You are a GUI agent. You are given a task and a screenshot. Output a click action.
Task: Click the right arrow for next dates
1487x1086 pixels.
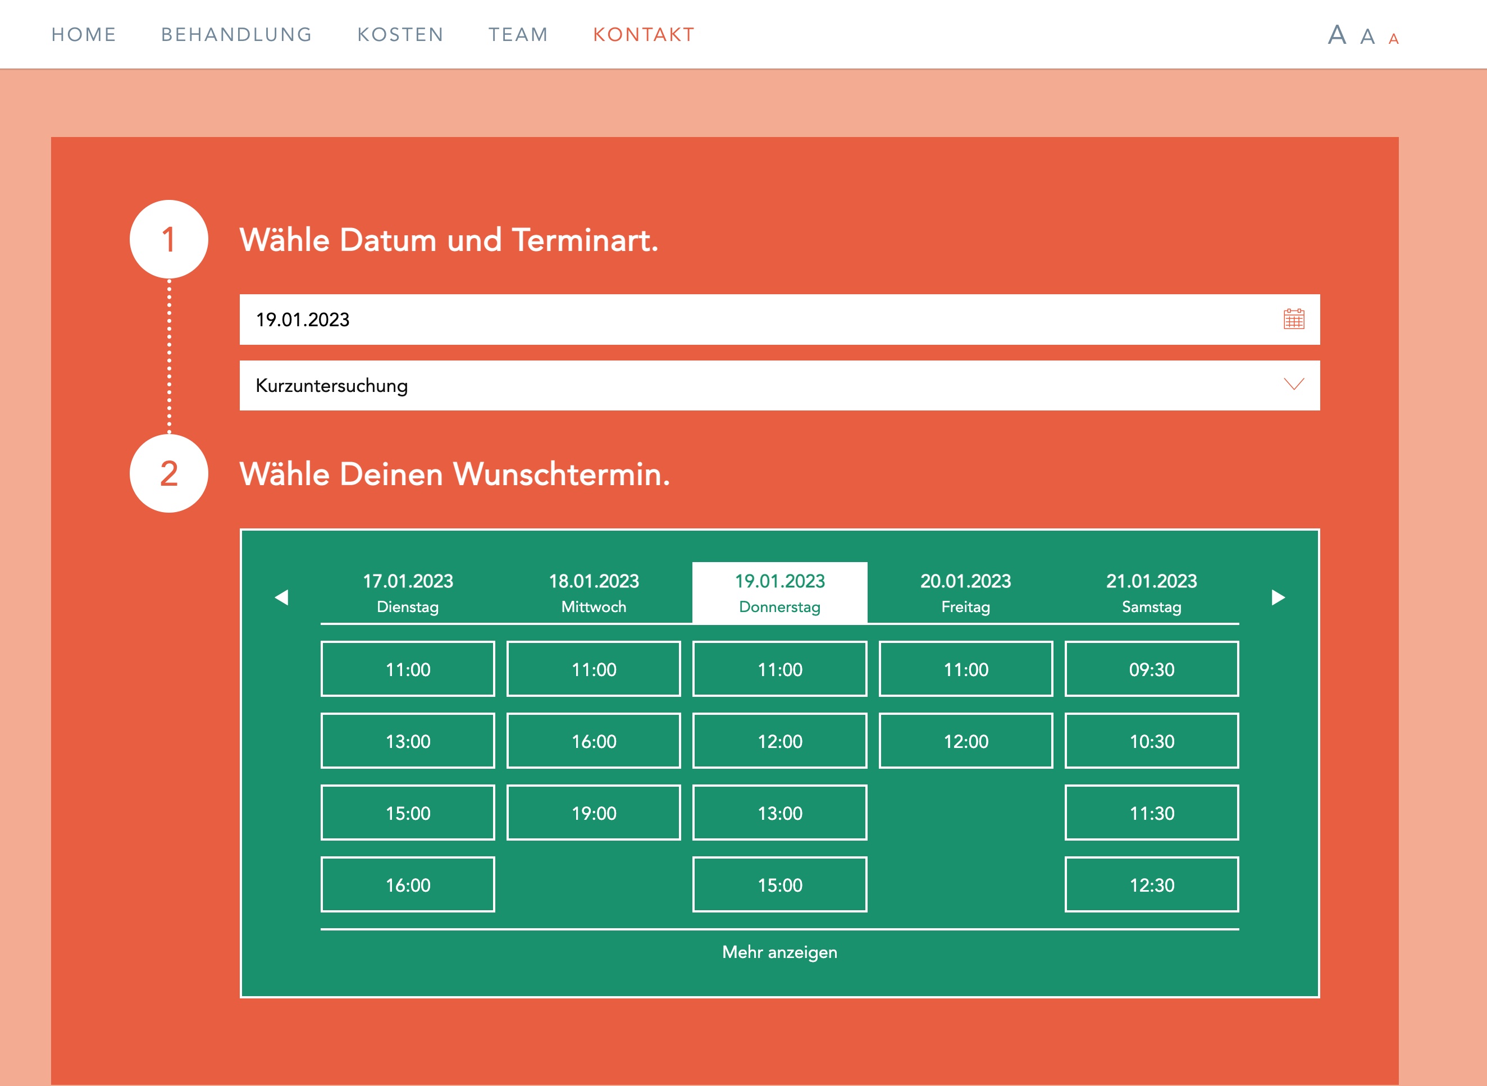tap(1278, 597)
